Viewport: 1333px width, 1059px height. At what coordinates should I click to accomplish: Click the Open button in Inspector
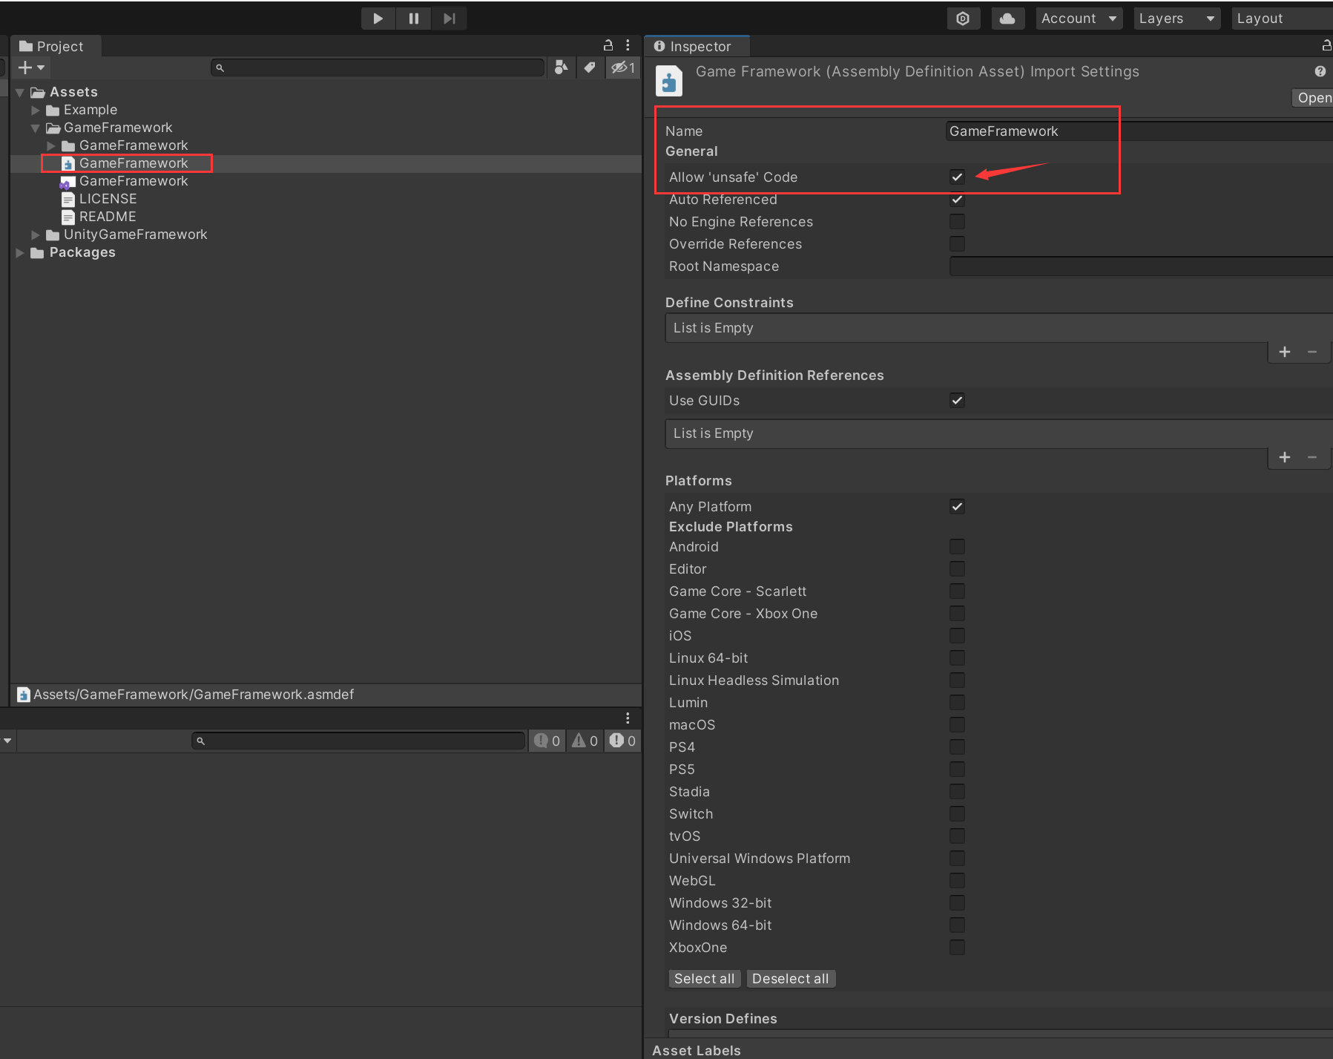[1313, 98]
